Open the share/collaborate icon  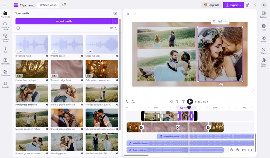click(x=247, y=5)
